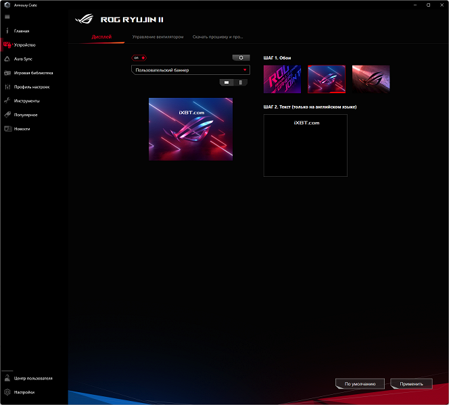Screen dimensions: 449x405
Task: Click the large banner preview image
Action: pos(191,129)
